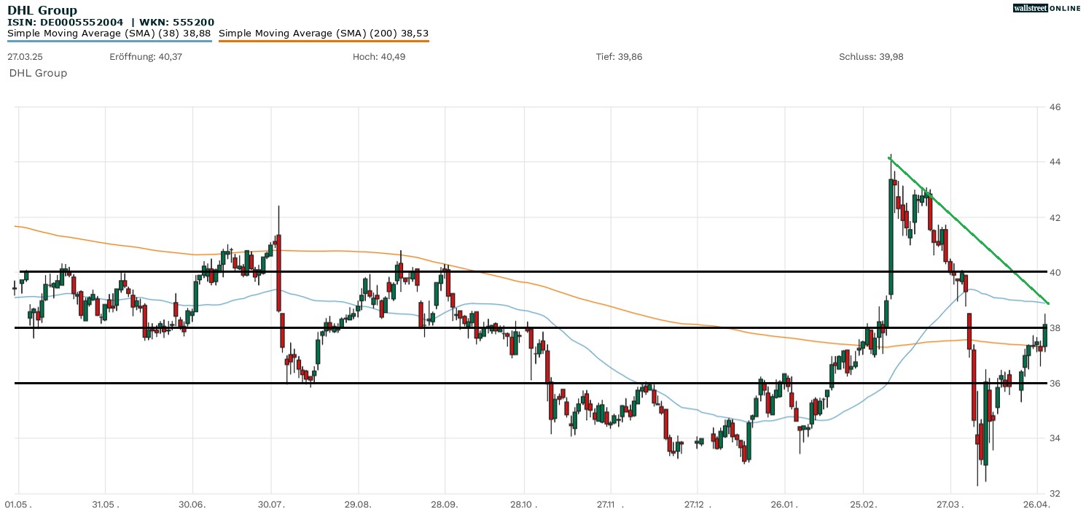Click the 46 price axis label
This screenshot has height=509, width=1086.
[1054, 107]
